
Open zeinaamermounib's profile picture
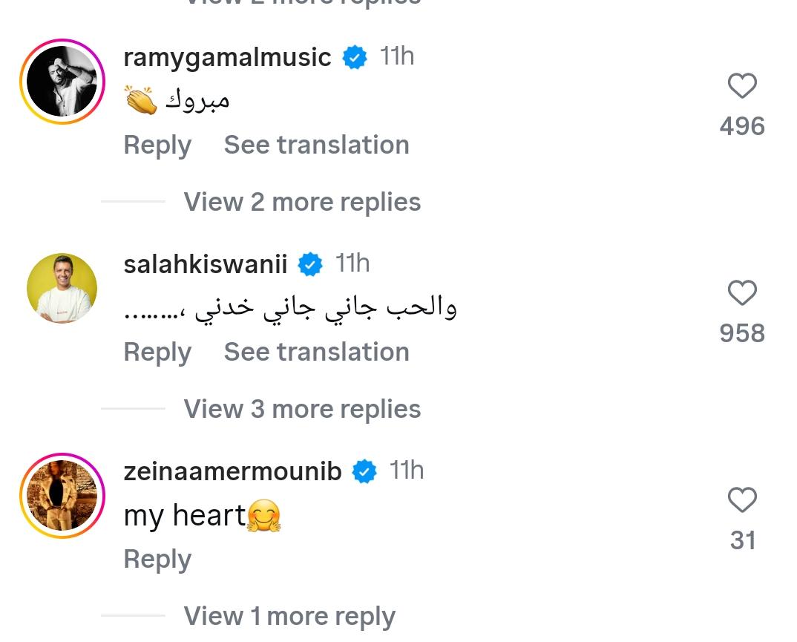(62, 494)
